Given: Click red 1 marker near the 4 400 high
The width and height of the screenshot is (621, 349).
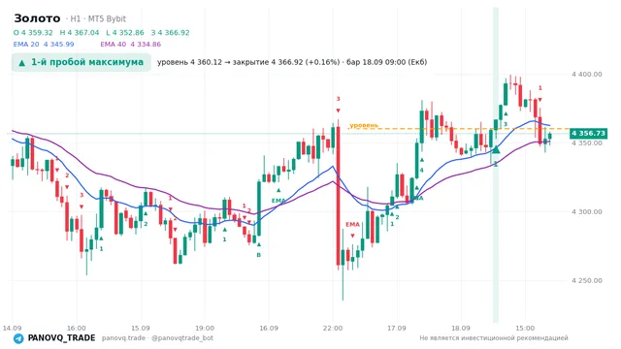Looking at the screenshot, I should point(539,88).
